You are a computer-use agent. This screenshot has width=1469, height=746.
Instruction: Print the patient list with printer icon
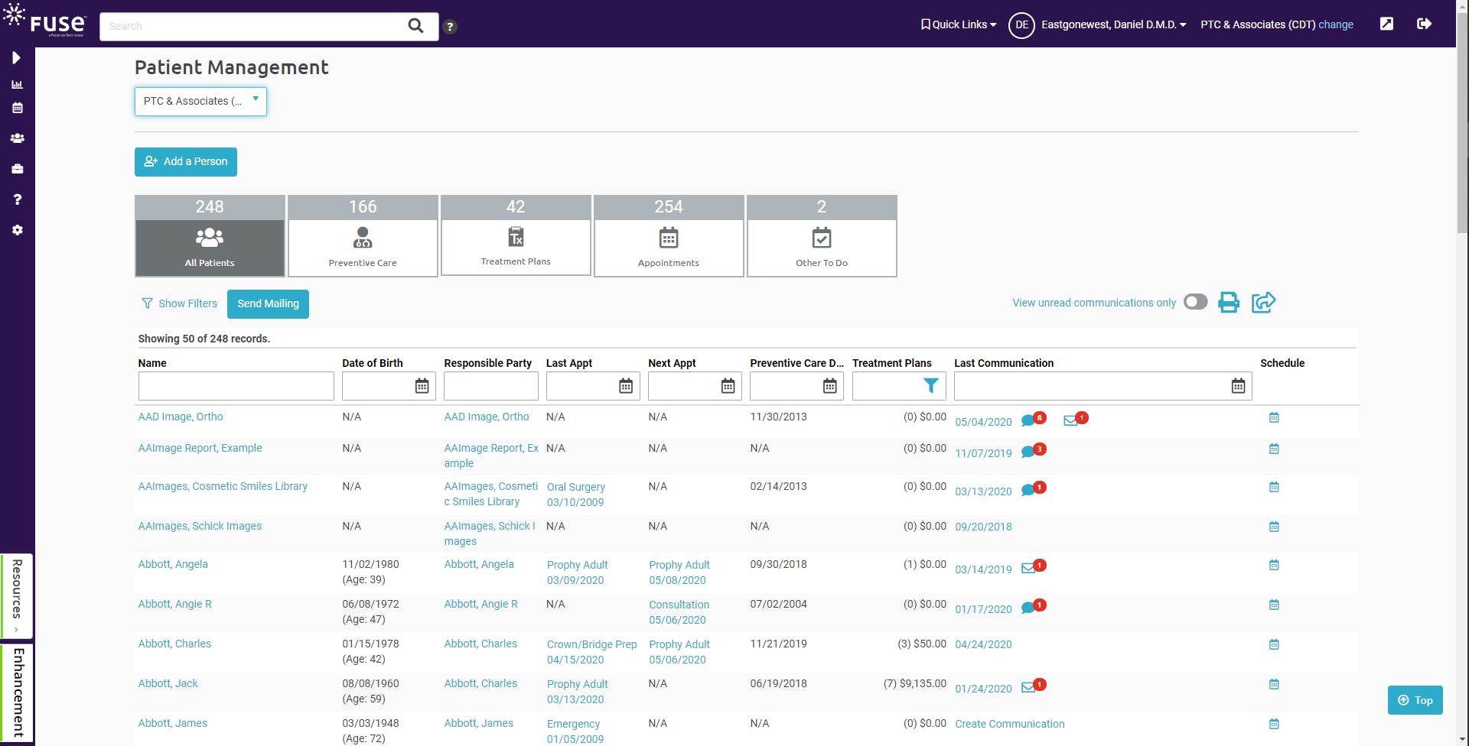tap(1227, 302)
